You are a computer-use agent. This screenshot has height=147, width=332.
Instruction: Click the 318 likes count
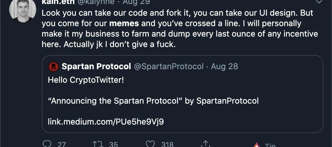pyautogui.click(x=168, y=144)
